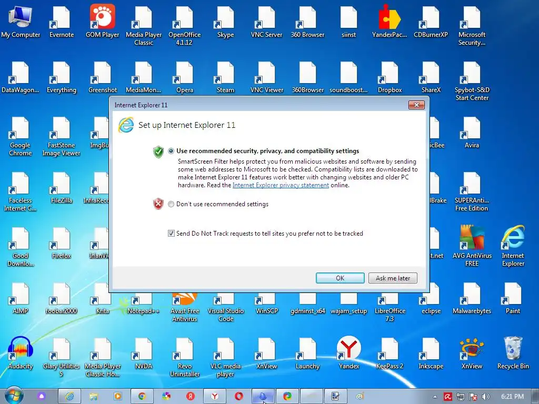Select the Dropbox desktop shortcut
This screenshot has width=539, height=404.
coord(390,77)
